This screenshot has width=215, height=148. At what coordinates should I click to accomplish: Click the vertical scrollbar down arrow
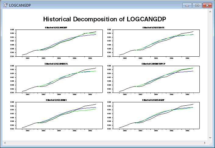tap(210, 138)
